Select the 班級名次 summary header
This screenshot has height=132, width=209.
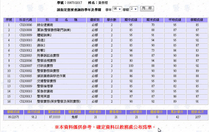[198, 112]
